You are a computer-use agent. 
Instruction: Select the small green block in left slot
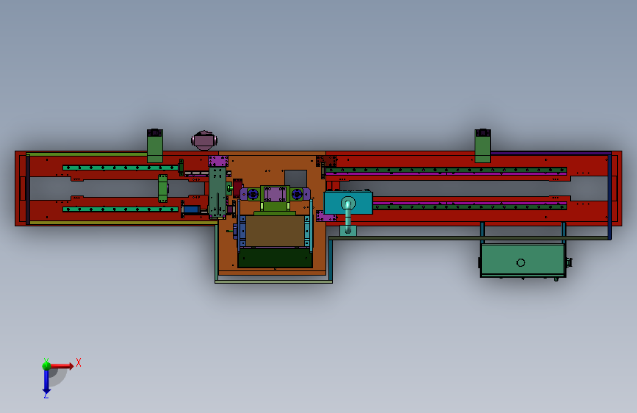point(163,188)
